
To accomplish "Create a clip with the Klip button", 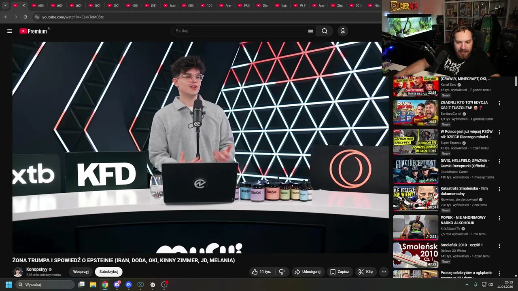I will [x=365, y=272].
